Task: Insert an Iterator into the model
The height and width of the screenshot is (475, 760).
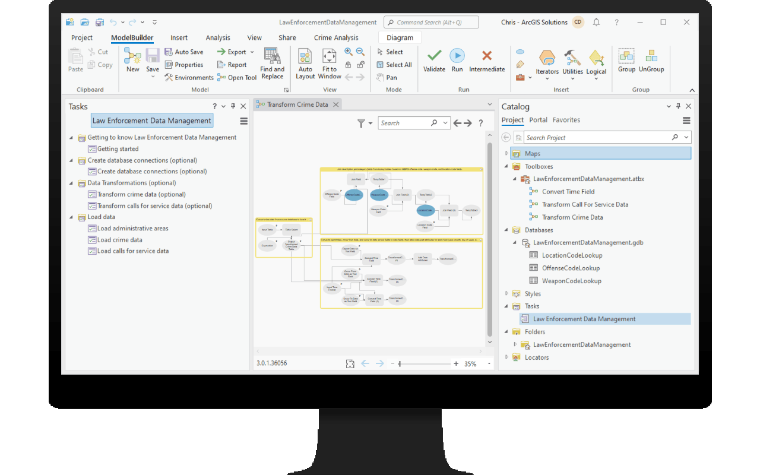Action: (547, 62)
